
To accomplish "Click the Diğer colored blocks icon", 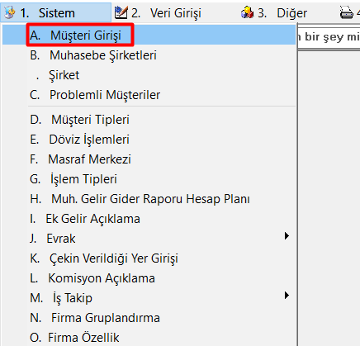I will tap(247, 12).
